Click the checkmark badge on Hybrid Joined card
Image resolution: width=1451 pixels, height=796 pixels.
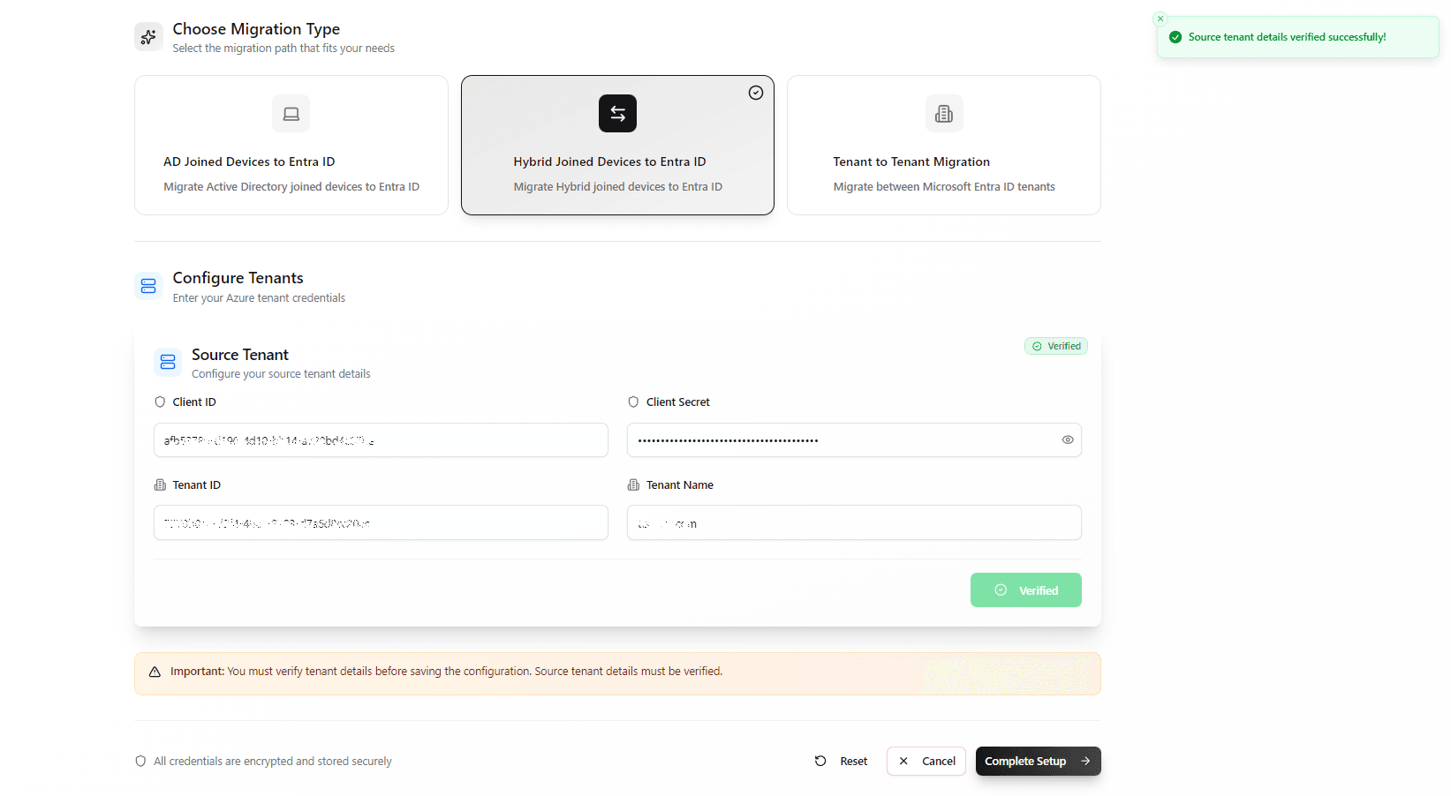tap(756, 92)
